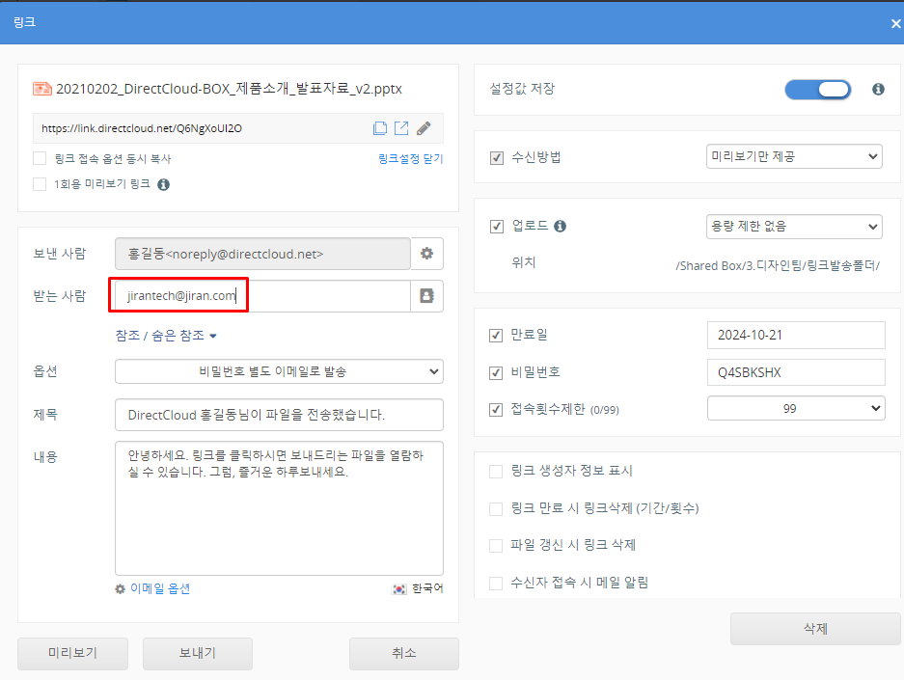This screenshot has height=680, width=904.
Task: Open link in new window icon
Action: 401,128
